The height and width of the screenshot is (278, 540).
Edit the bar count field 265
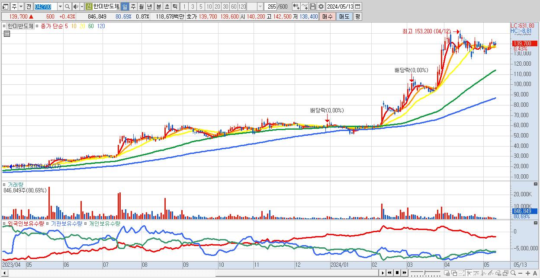[271, 6]
